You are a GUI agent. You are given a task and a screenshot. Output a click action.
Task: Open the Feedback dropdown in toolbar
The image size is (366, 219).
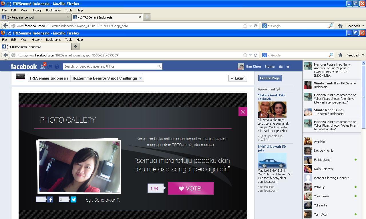(355, 55)
